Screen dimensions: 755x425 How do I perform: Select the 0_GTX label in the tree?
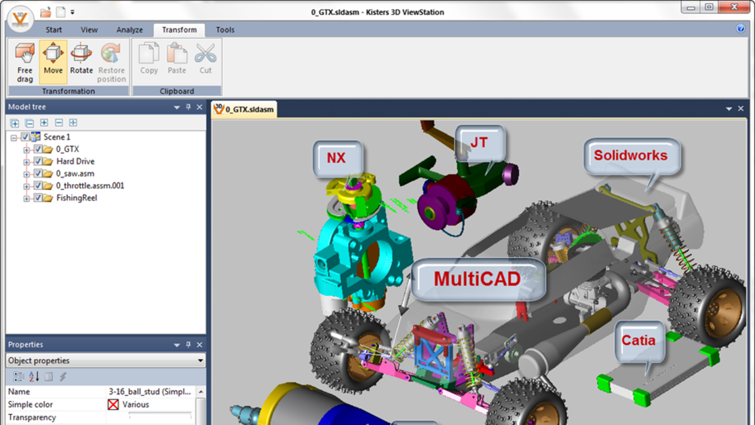(67, 149)
